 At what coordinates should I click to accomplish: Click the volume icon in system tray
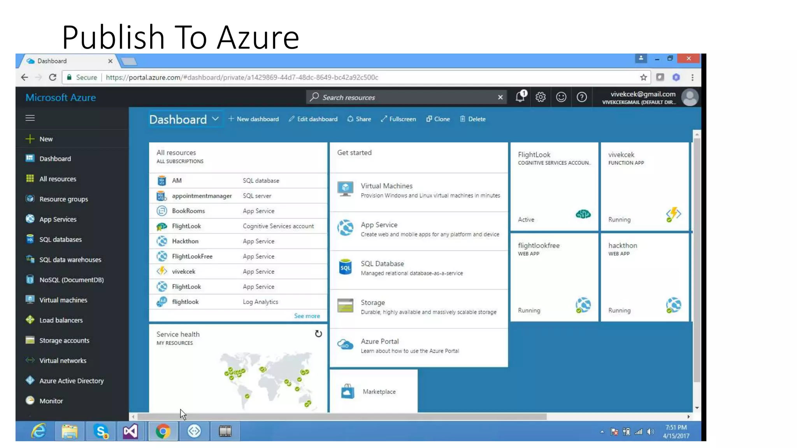(650, 432)
